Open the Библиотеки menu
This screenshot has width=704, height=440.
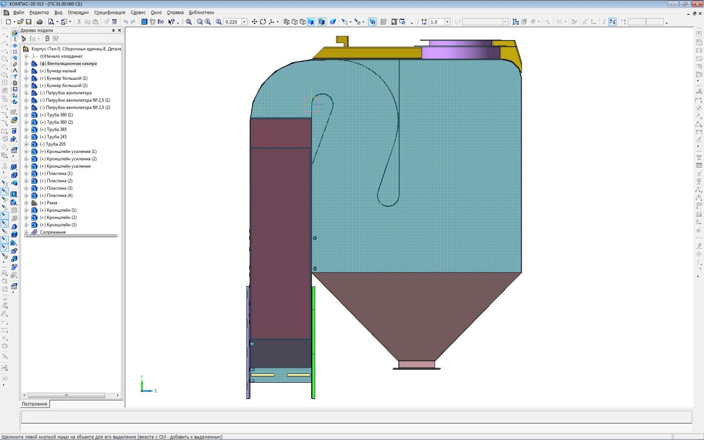click(x=201, y=12)
